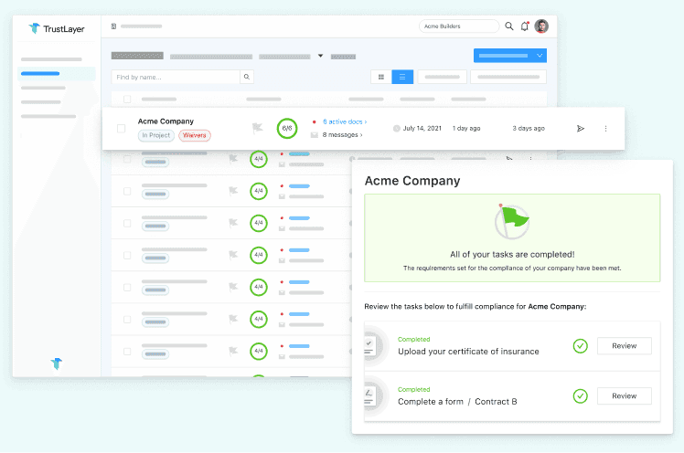Select the highlighted blue sidebar item
Viewport: 684px width, 453px height.
coord(57,74)
